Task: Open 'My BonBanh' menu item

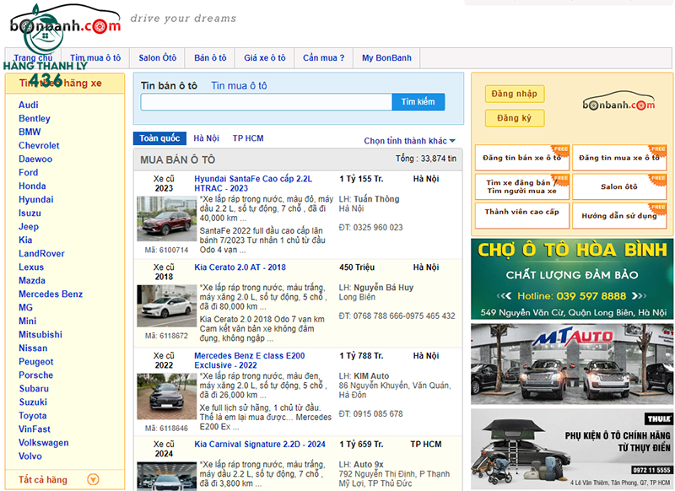Action: pyautogui.click(x=386, y=57)
